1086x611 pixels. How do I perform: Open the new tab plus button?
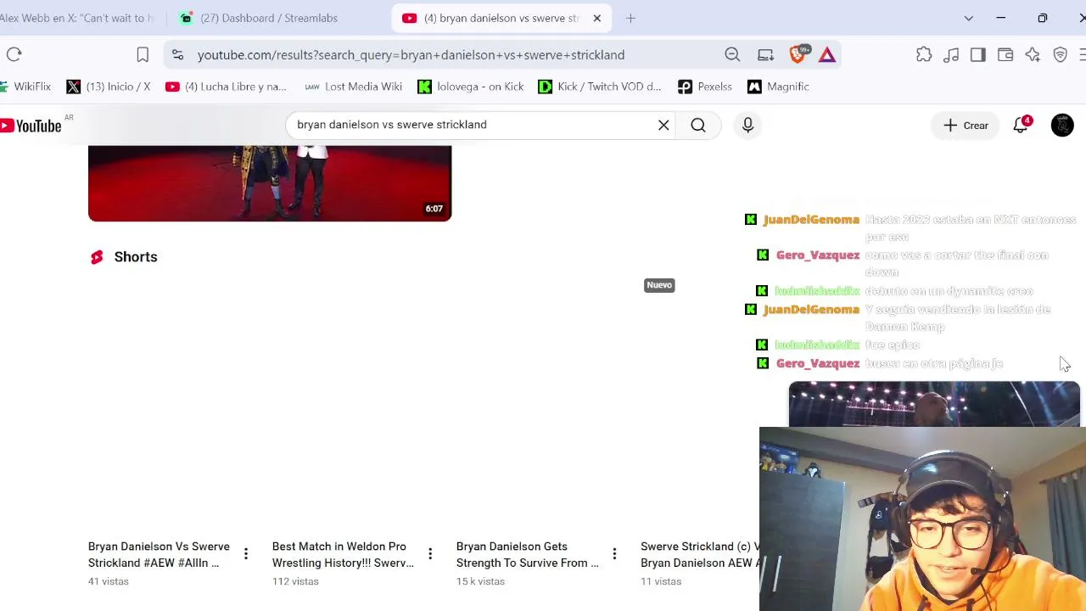coord(630,18)
